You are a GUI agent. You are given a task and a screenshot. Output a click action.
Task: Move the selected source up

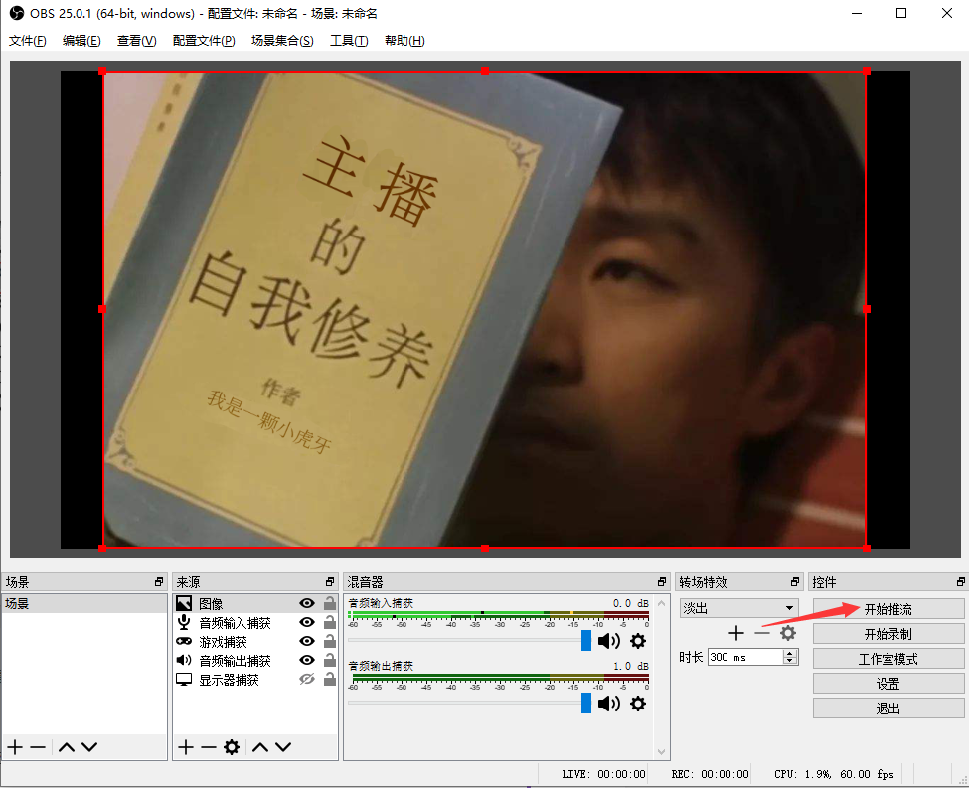click(x=260, y=747)
